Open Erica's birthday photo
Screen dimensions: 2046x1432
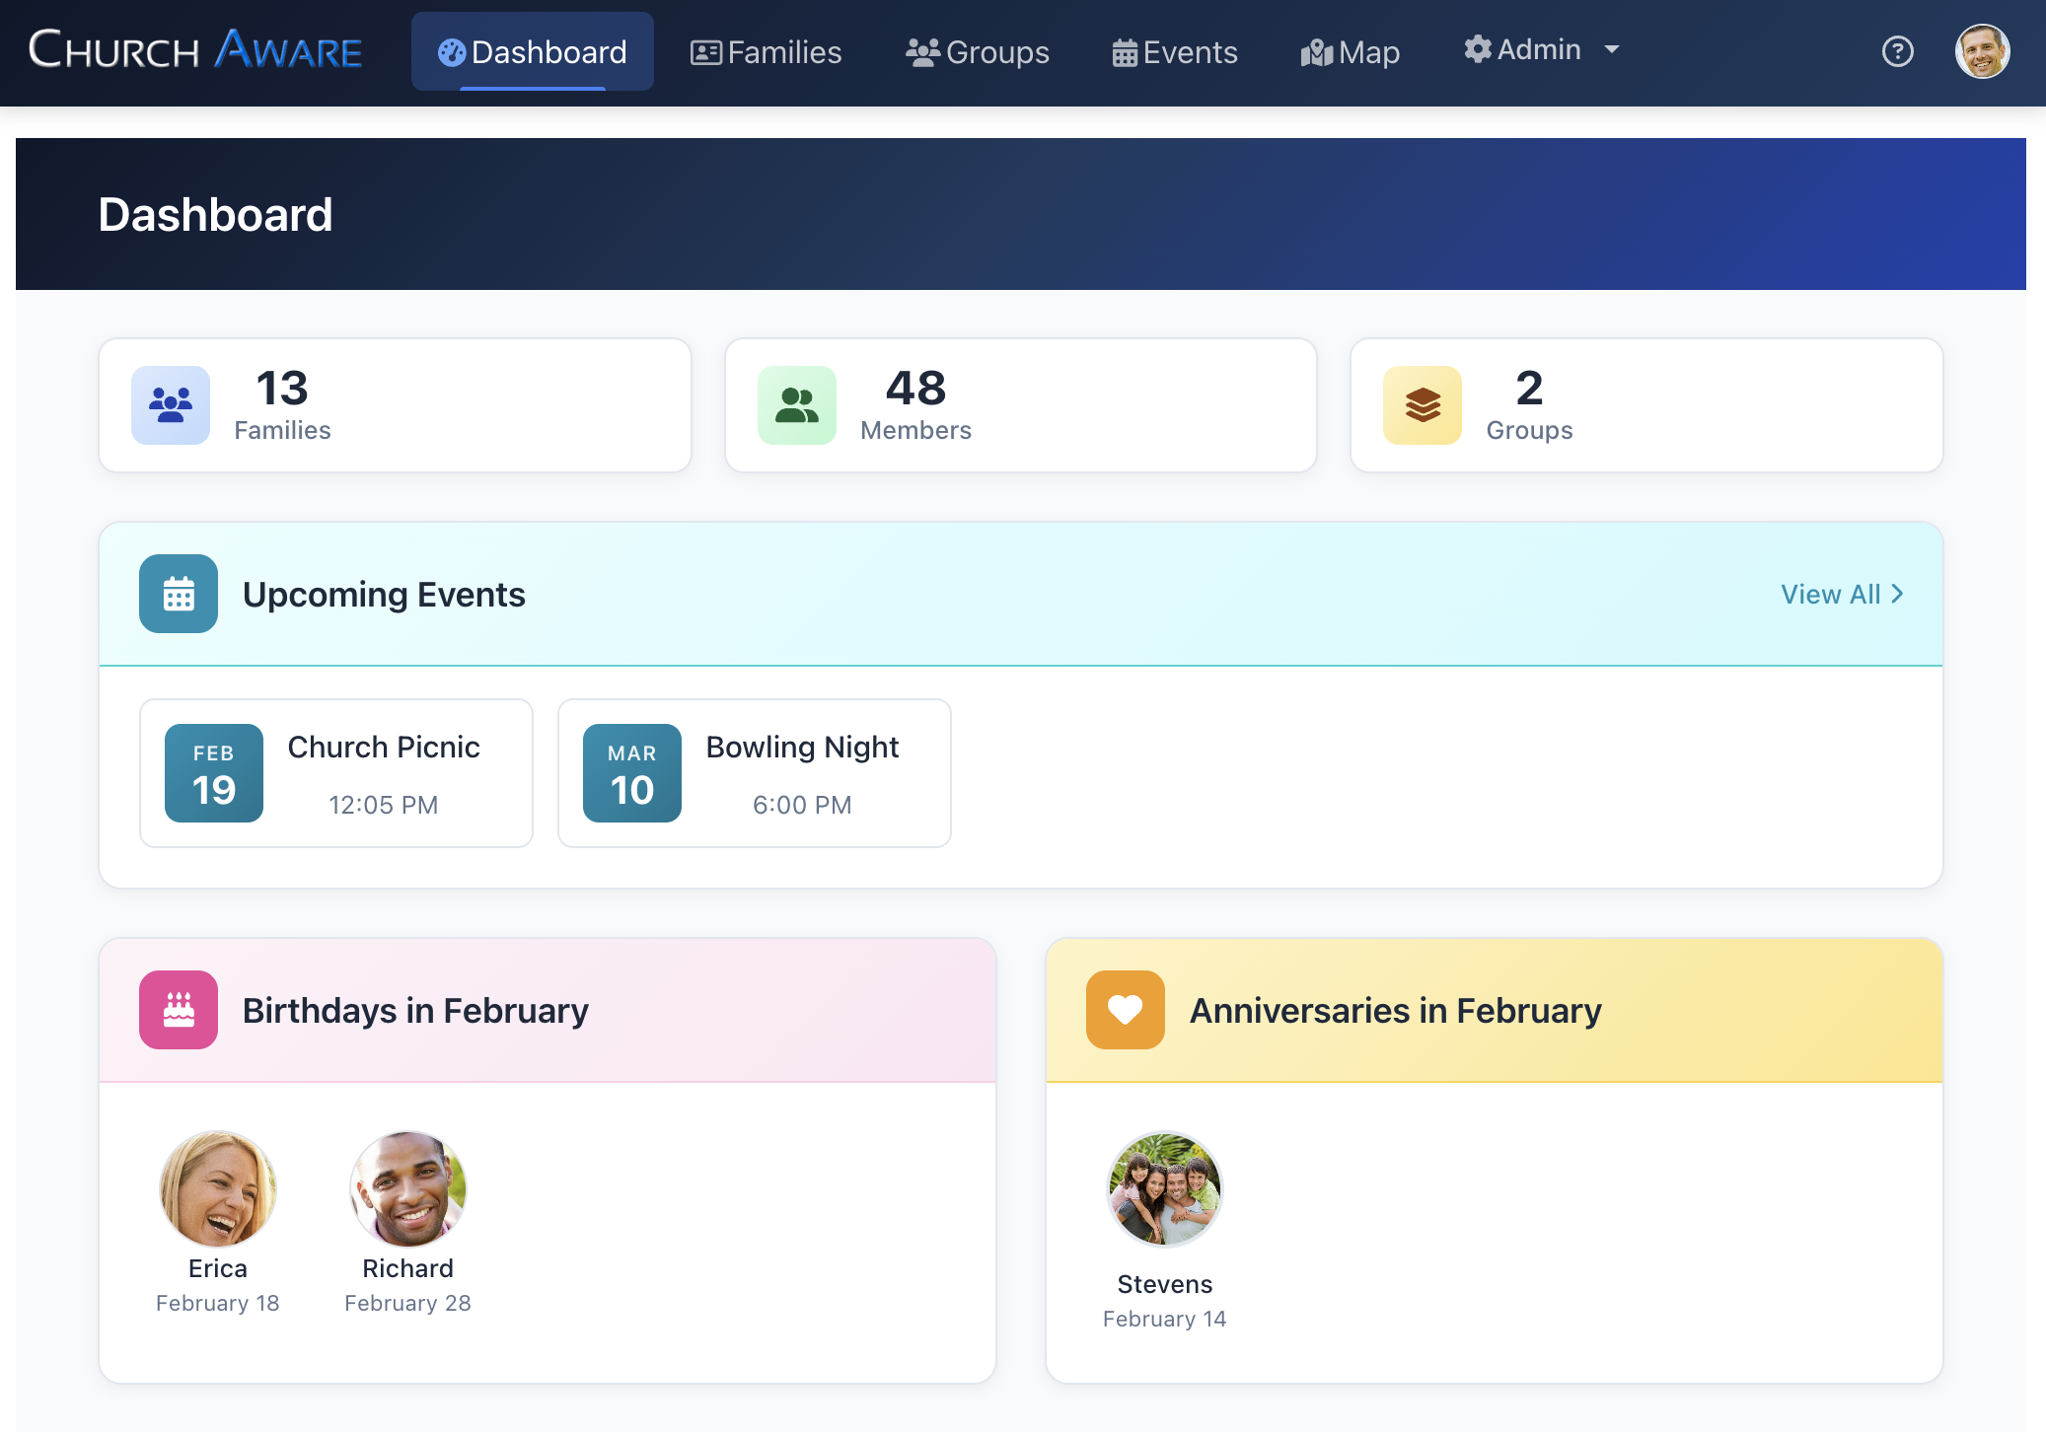point(218,1189)
